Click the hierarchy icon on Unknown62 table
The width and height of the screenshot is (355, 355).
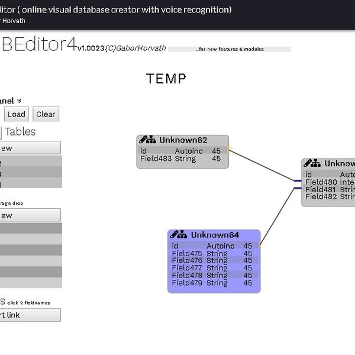coord(152,140)
